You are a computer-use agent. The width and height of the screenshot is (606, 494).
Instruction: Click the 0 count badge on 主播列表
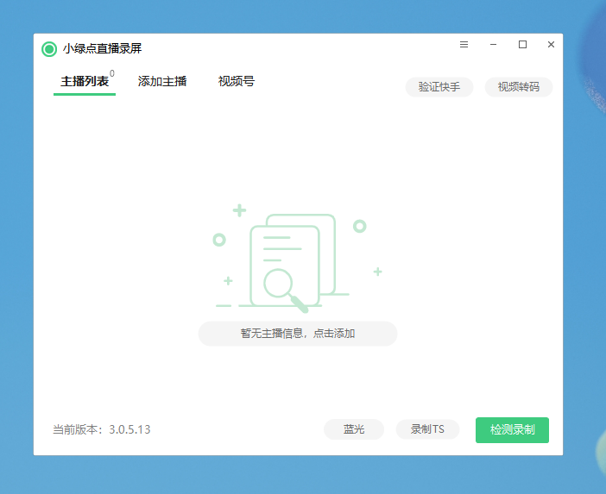(x=112, y=73)
